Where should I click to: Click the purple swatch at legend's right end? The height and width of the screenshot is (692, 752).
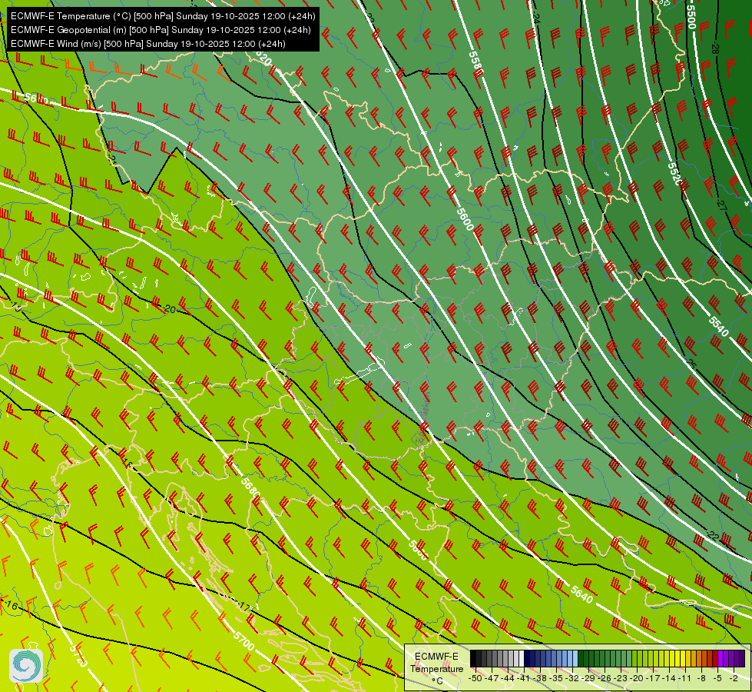coord(742,659)
